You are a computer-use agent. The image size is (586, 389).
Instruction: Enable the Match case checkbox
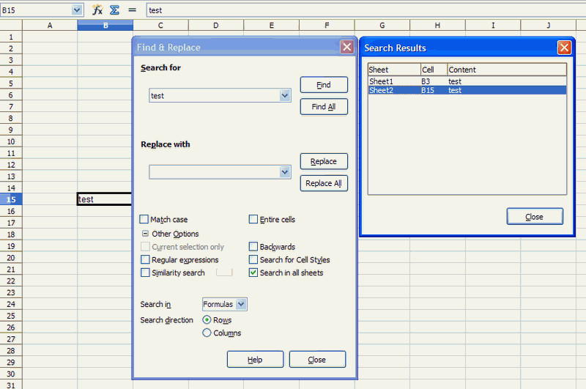click(144, 220)
